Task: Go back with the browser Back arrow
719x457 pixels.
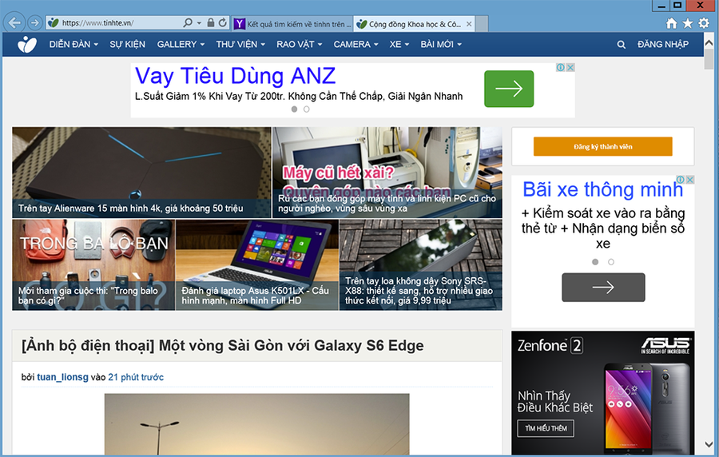Action: coord(14,22)
